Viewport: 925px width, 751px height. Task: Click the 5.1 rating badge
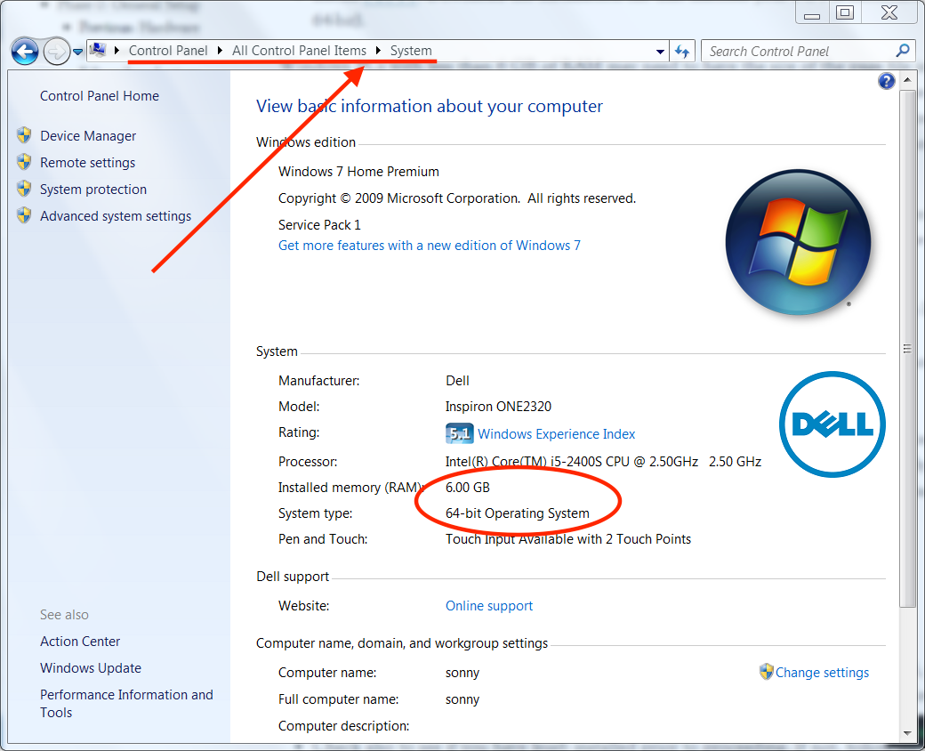[459, 434]
